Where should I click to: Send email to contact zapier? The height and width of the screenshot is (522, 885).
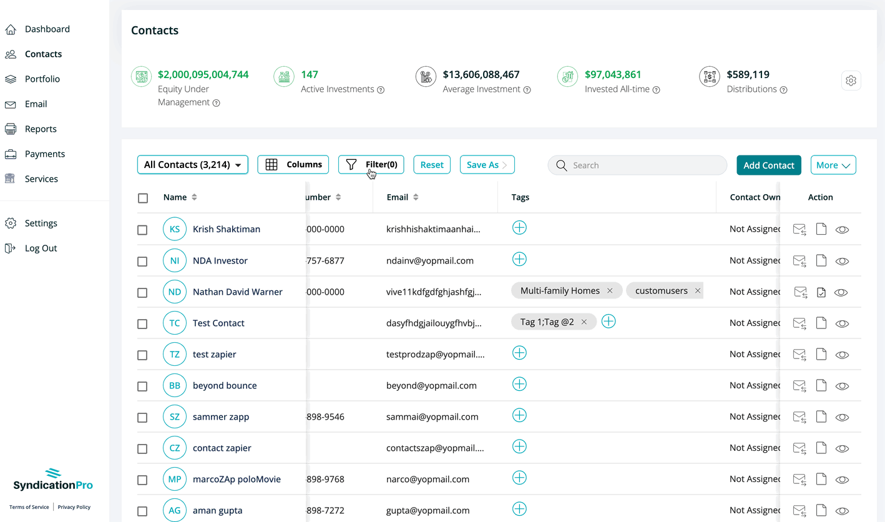pyautogui.click(x=799, y=448)
